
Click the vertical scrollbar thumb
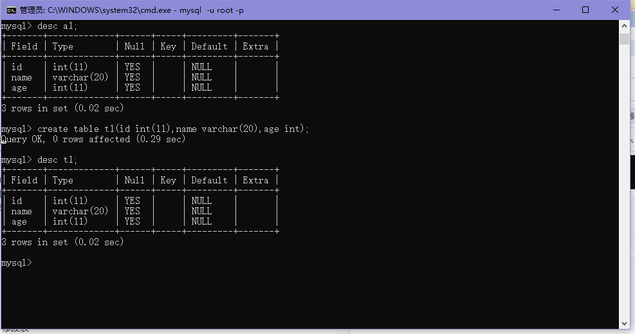(x=624, y=39)
